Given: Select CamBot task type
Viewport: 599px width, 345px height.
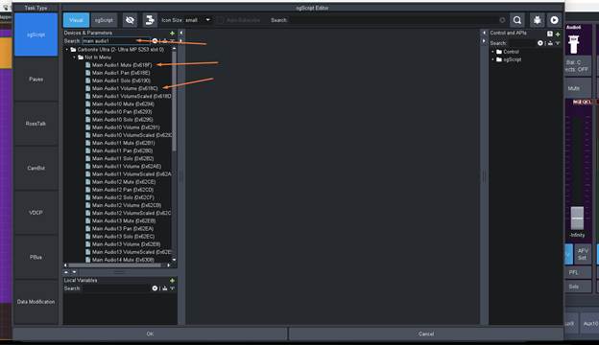Looking at the screenshot, I should pyautogui.click(x=36, y=168).
